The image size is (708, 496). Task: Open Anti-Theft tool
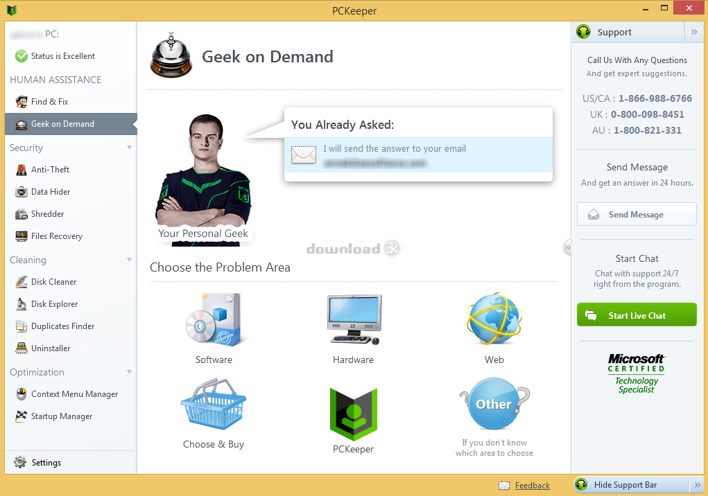pos(71,170)
